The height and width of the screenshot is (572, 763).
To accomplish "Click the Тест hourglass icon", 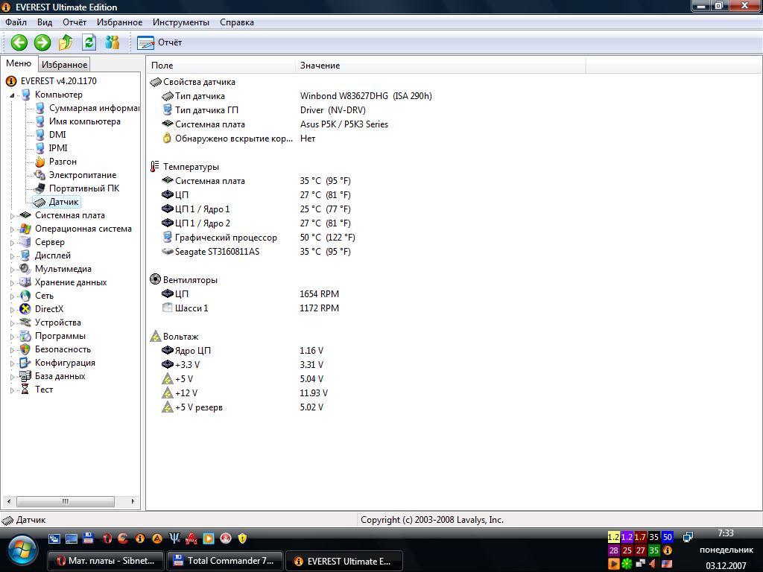I will (25, 390).
